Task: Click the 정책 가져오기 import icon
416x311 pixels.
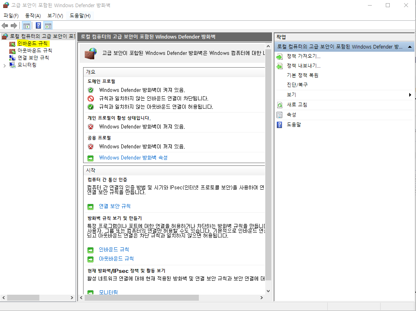Action: point(280,56)
